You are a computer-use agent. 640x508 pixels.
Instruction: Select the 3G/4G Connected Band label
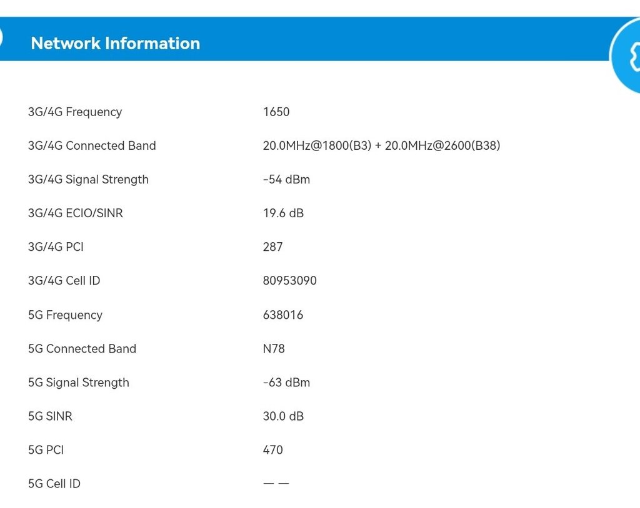[x=92, y=146]
